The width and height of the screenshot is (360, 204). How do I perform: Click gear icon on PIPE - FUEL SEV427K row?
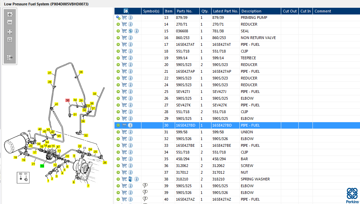tap(118, 105)
